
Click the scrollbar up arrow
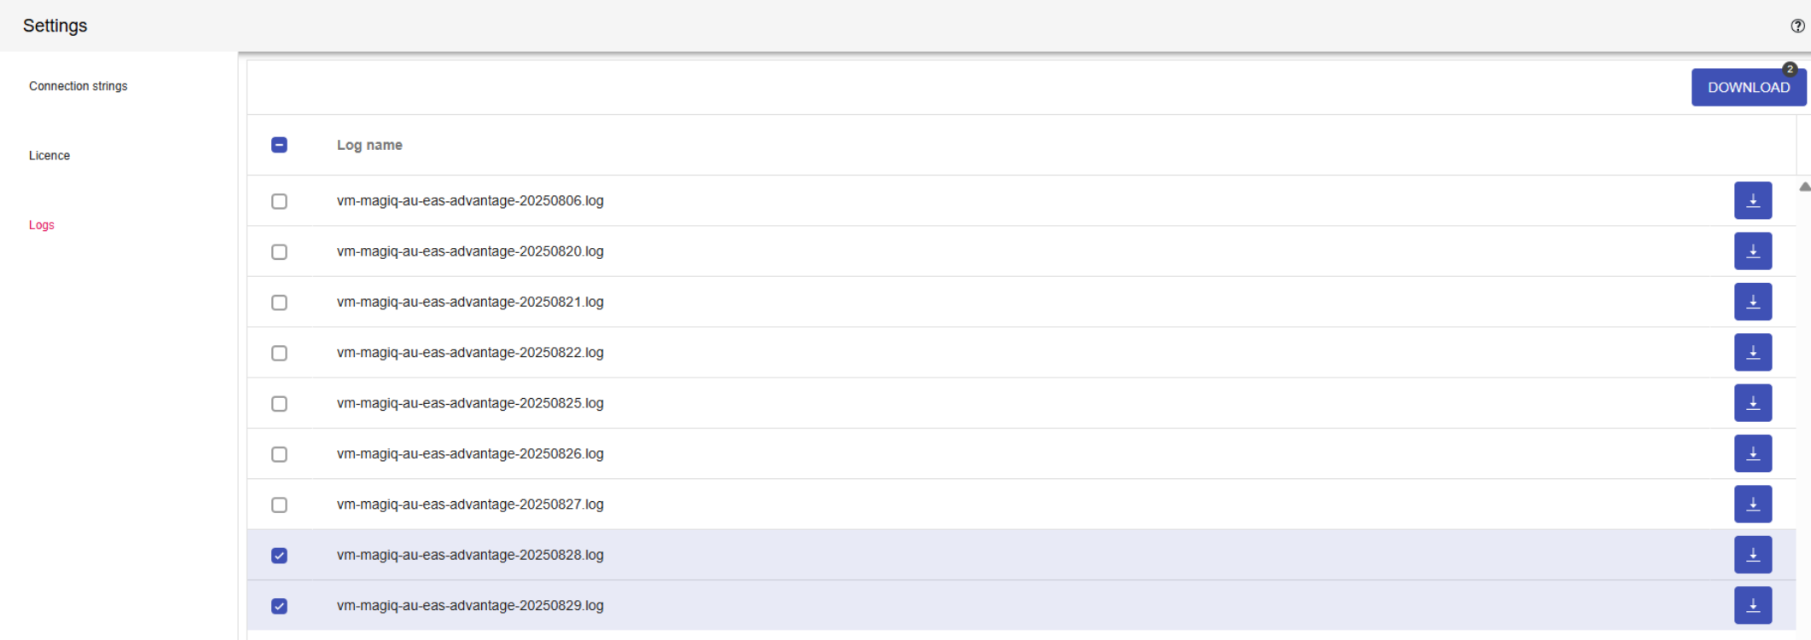pos(1804,187)
